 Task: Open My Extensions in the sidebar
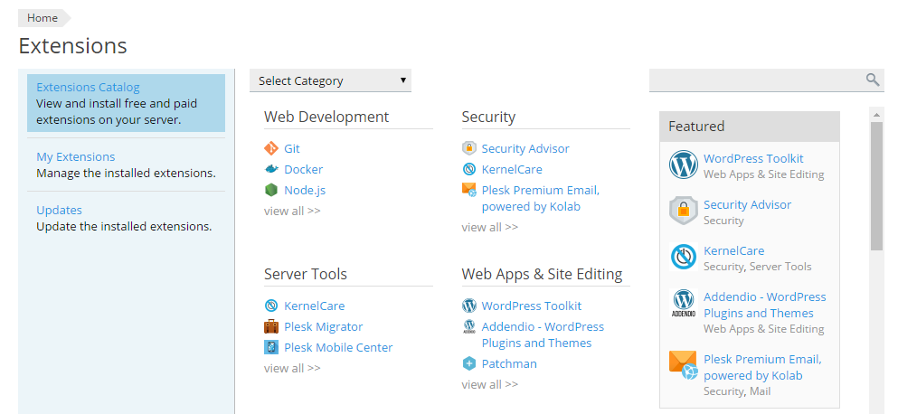coord(76,156)
